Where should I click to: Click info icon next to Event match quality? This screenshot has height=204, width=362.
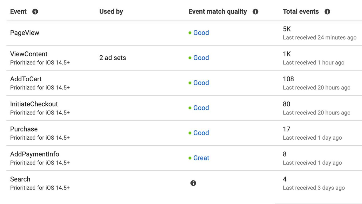(x=255, y=12)
